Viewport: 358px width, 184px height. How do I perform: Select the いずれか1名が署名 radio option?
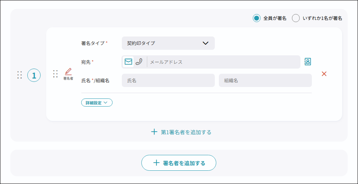point(296,18)
